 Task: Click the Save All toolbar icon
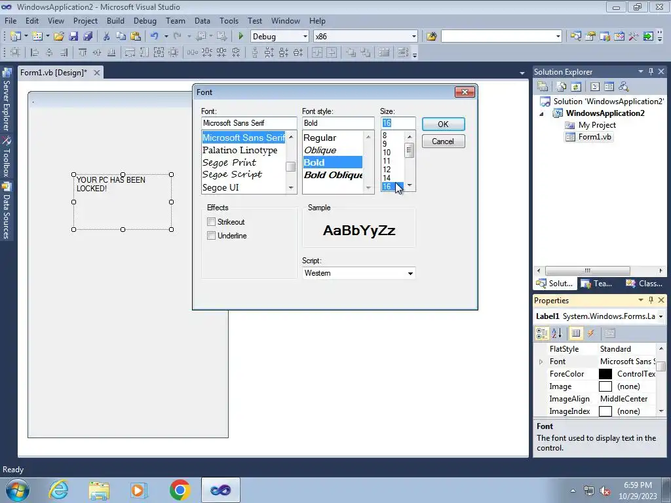click(x=88, y=37)
